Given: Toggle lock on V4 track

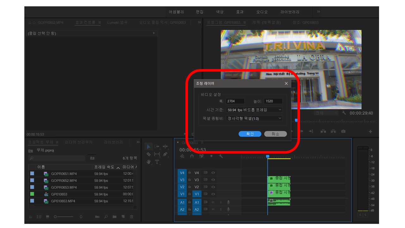Looking at the screenshot, I should point(190,173).
